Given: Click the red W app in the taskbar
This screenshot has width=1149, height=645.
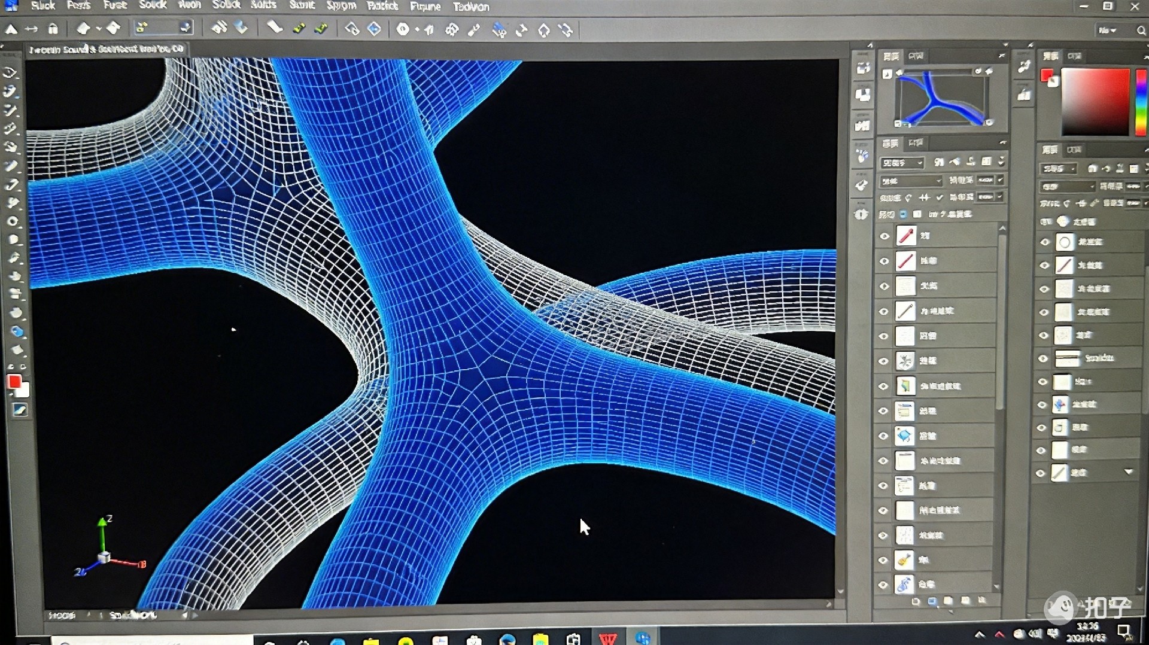Looking at the screenshot, I should [608, 638].
